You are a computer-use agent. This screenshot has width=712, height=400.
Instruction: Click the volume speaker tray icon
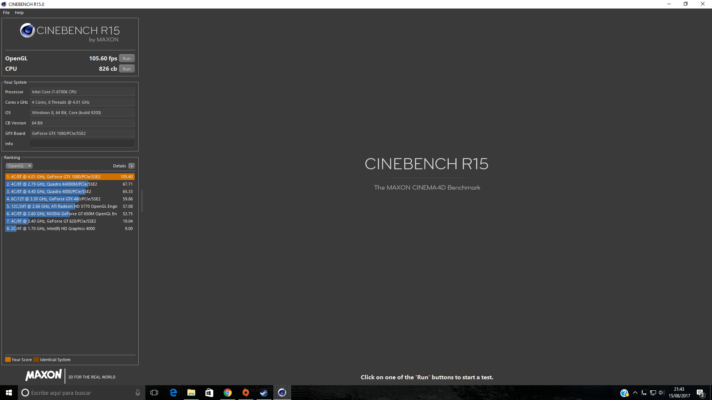662,393
